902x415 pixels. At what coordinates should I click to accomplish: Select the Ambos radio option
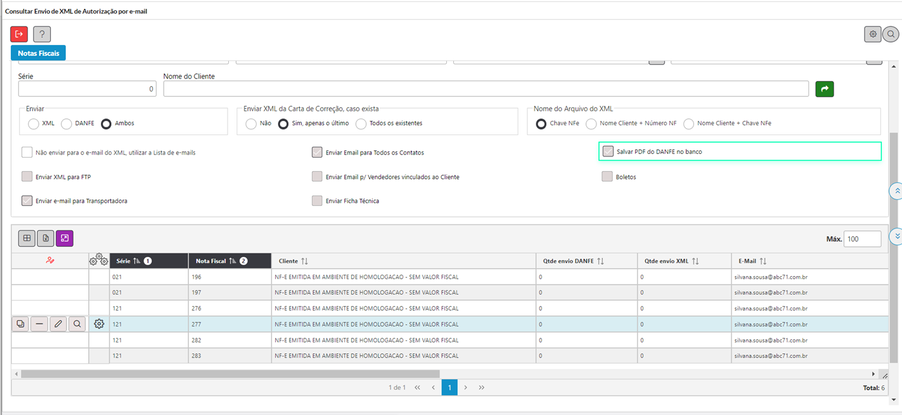pos(106,124)
